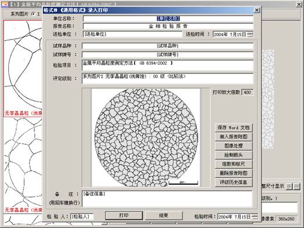Open 图像处理 image processing
Viewport: 304px width, 228px height.
[234, 146]
